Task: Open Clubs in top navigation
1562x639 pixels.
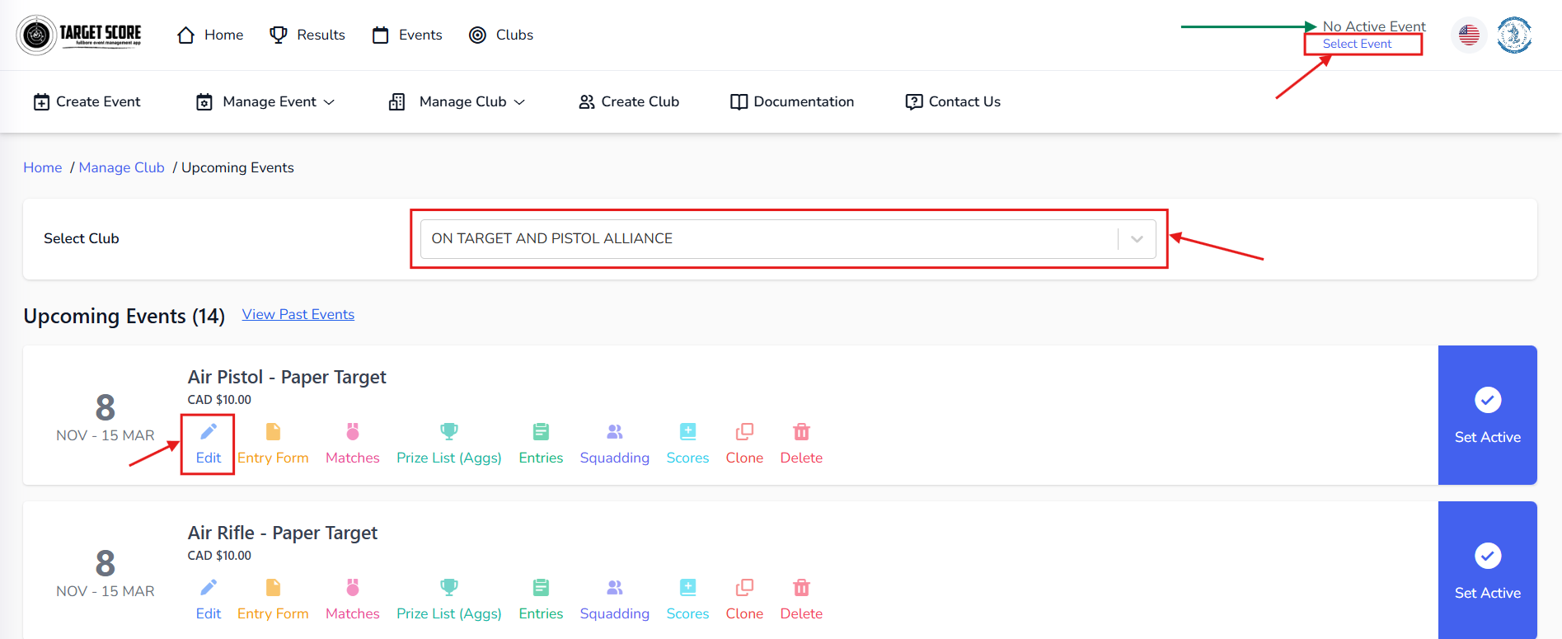Action: coord(501,35)
